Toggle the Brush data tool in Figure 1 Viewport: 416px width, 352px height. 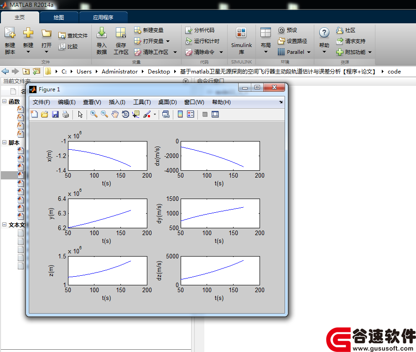(147, 115)
